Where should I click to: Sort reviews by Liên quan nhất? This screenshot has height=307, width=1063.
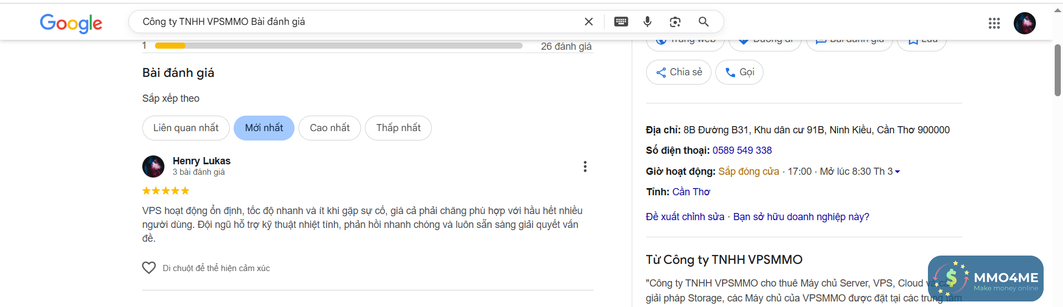point(186,128)
